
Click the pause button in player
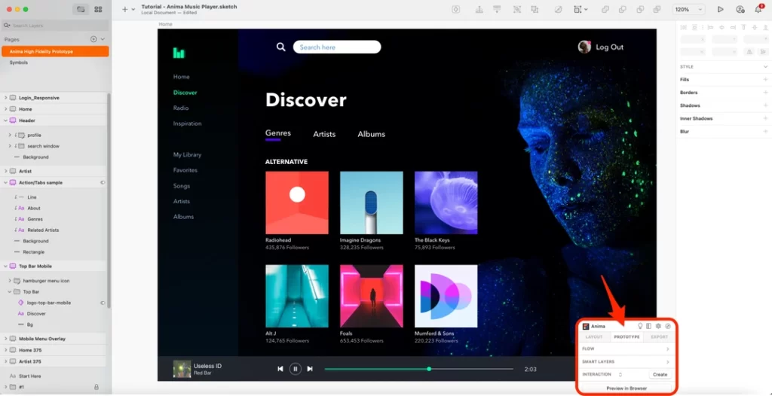(x=295, y=369)
